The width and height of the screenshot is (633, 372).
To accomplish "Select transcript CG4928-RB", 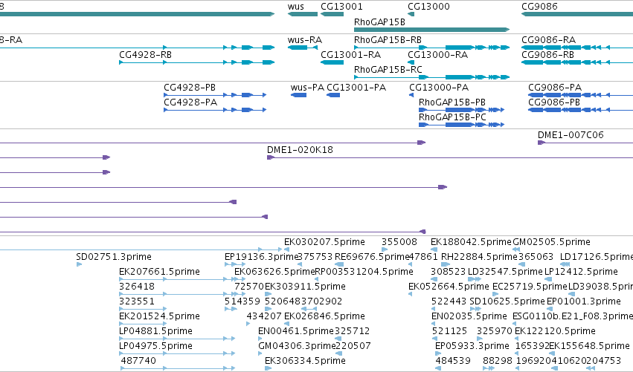I will point(145,55).
